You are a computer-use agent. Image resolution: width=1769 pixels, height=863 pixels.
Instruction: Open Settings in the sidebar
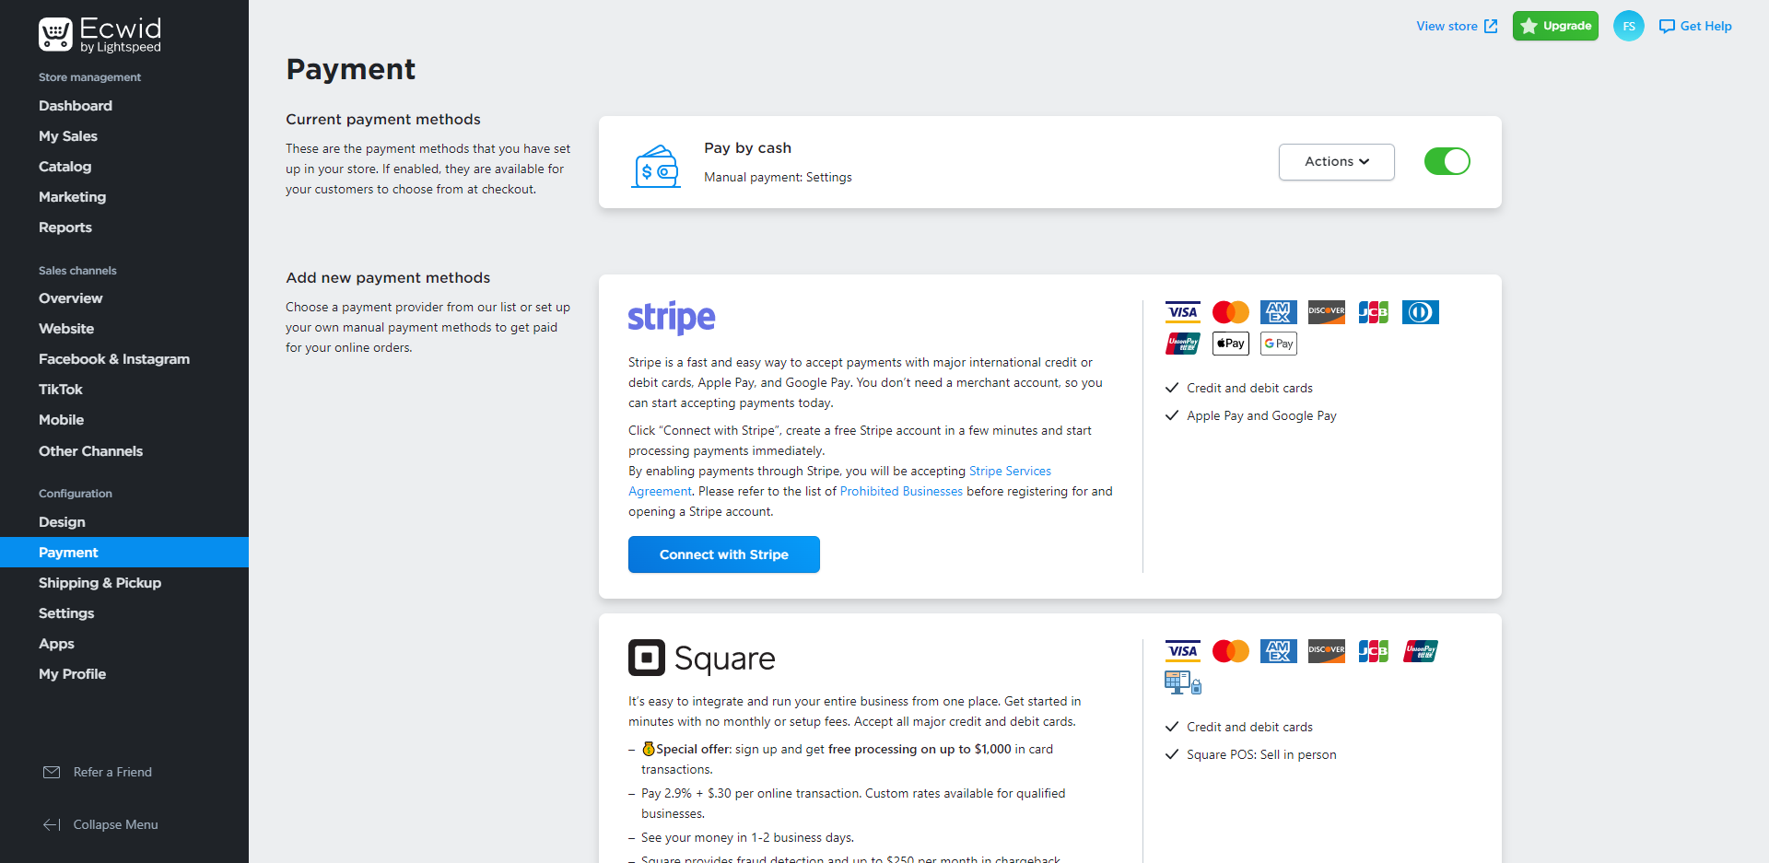tap(66, 613)
